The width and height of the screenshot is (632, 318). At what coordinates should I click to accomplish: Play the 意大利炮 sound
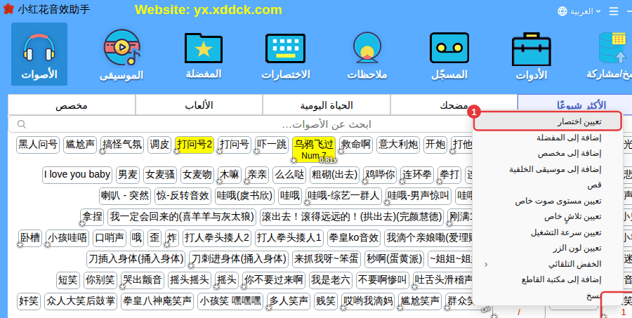pos(398,145)
